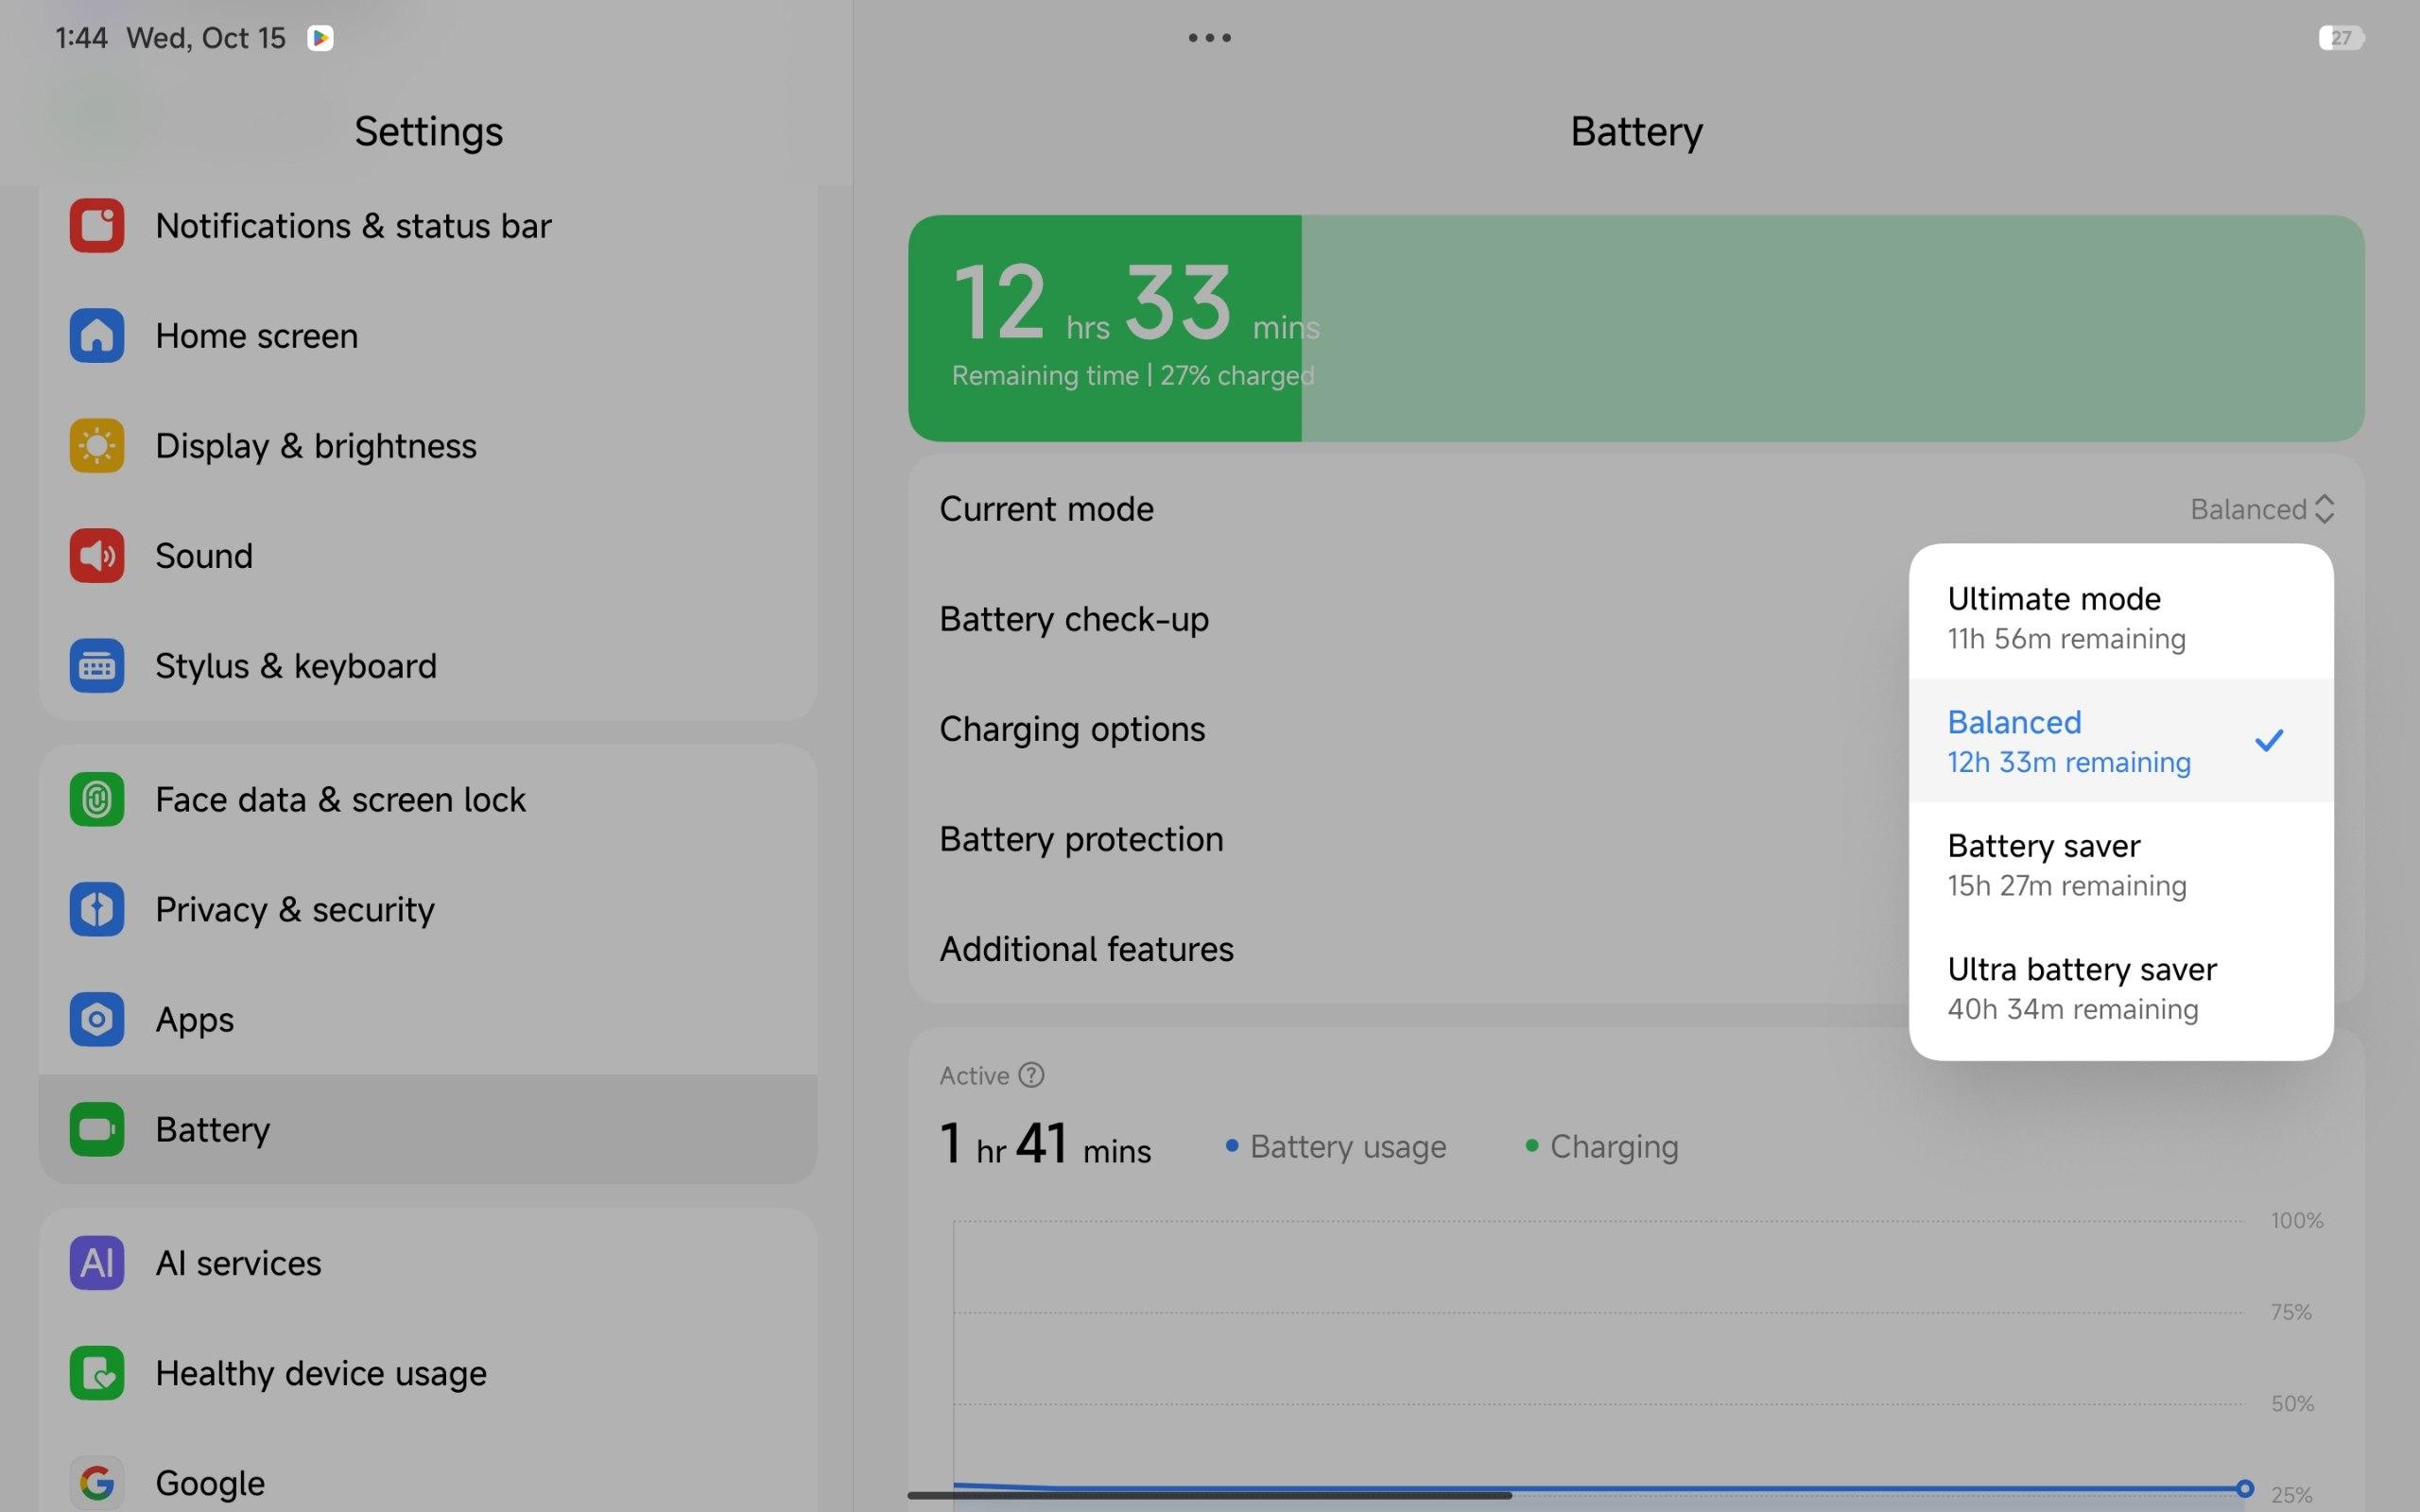The height and width of the screenshot is (1512, 2420).
Task: Select the Ultimate mode option
Action: [2120, 617]
